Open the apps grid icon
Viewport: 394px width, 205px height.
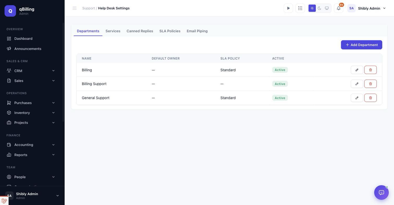(300, 8)
